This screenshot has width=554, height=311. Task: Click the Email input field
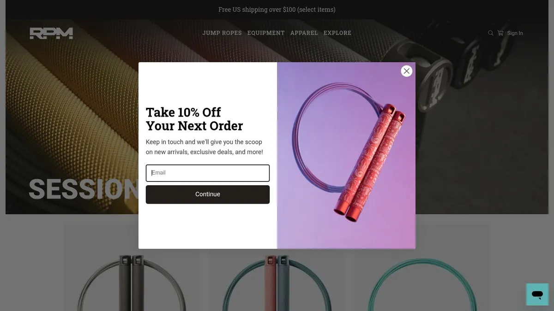click(208, 173)
